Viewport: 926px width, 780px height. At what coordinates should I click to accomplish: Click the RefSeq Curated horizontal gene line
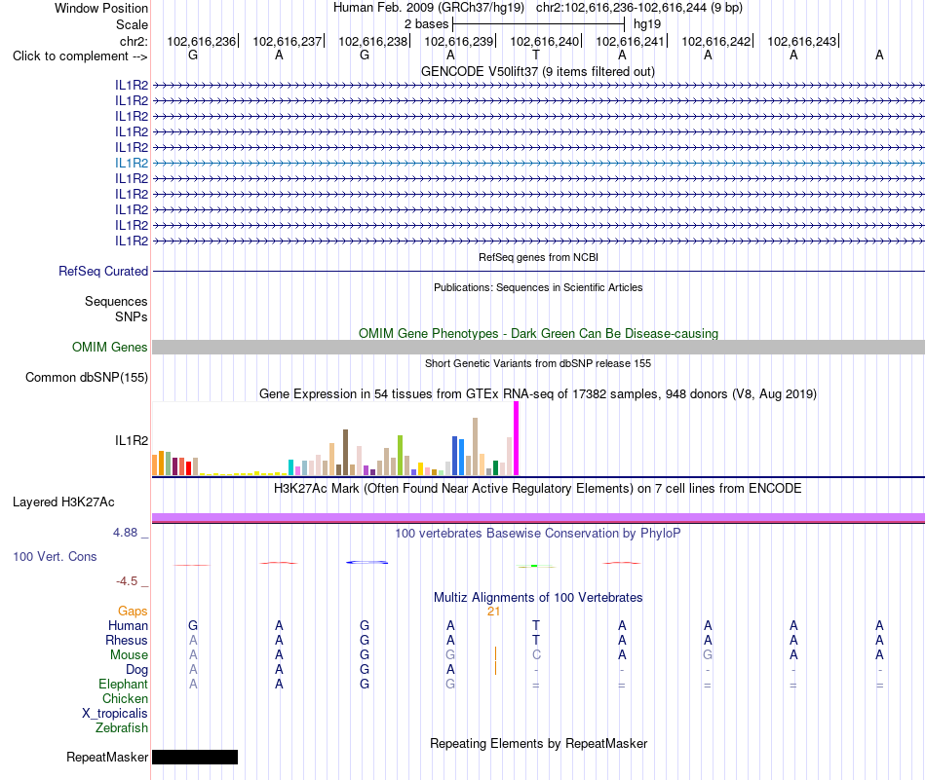pos(538,272)
